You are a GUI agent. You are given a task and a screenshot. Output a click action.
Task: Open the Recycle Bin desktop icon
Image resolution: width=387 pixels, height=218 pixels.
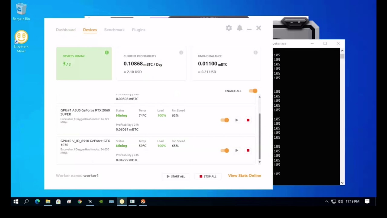click(x=21, y=12)
